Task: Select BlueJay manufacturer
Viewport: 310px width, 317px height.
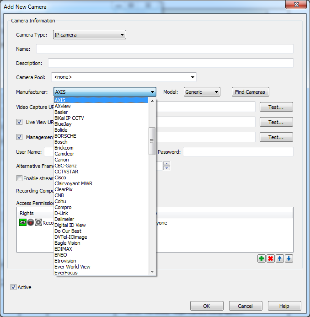Action: pyautogui.click(x=101, y=124)
